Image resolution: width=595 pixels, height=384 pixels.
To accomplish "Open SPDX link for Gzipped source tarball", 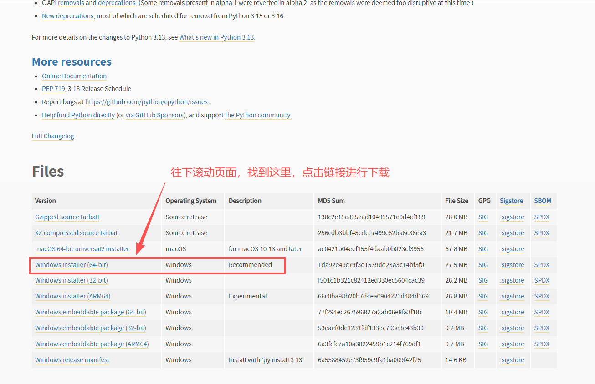I will click(542, 217).
